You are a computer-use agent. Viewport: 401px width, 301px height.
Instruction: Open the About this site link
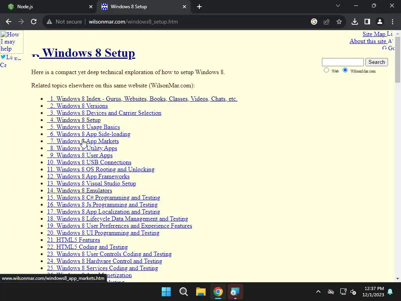click(368, 41)
